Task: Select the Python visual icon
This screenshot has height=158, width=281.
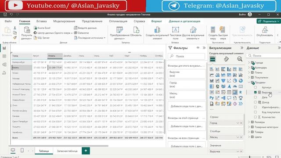Action: tap(212, 98)
